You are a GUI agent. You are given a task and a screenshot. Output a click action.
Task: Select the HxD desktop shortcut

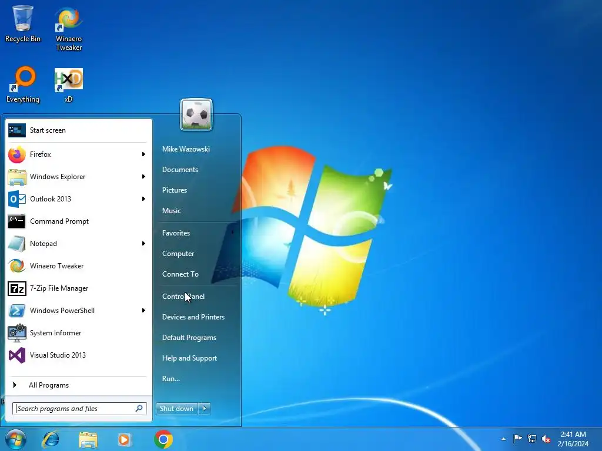(x=68, y=85)
